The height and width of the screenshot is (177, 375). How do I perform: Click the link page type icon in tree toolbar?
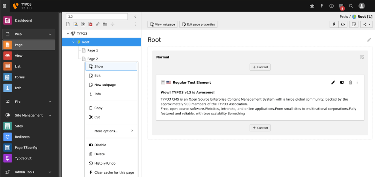(97, 24)
